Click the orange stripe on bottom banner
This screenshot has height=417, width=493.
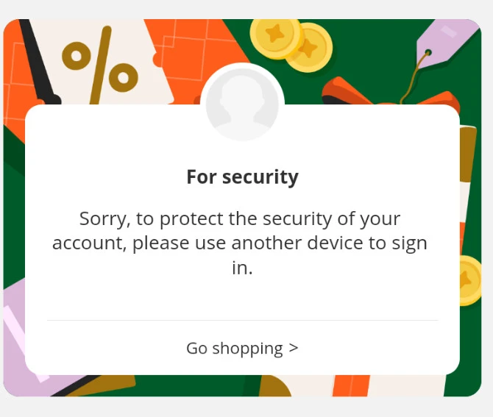pos(351,385)
